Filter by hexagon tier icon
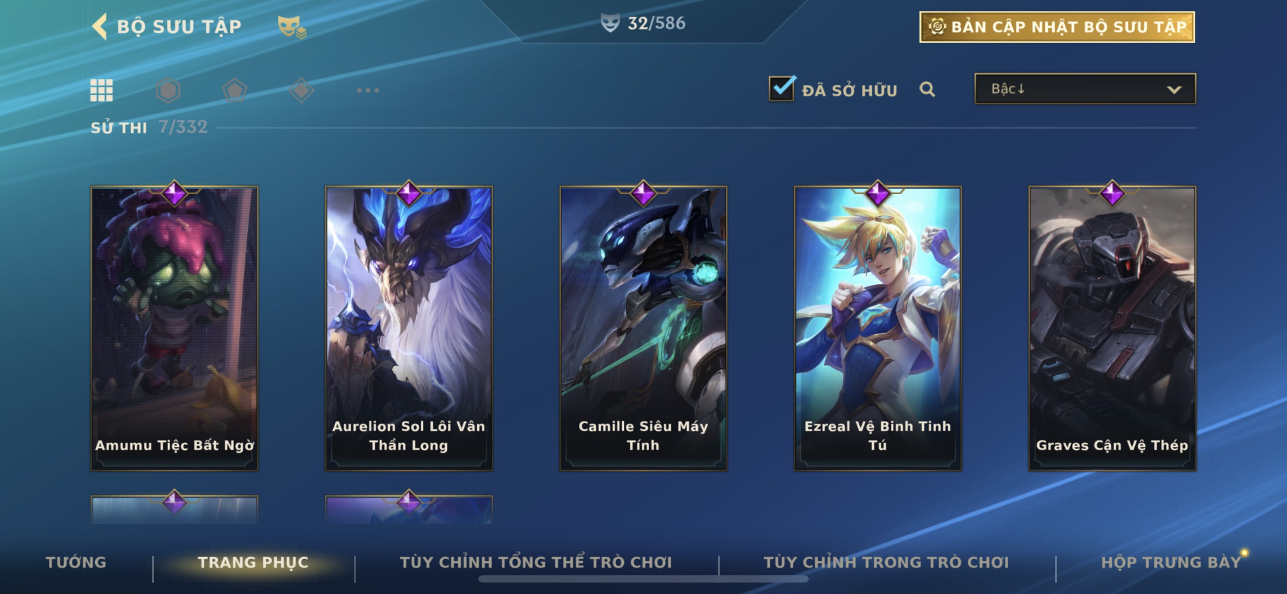Screen dimensions: 1287x594 coord(168,90)
